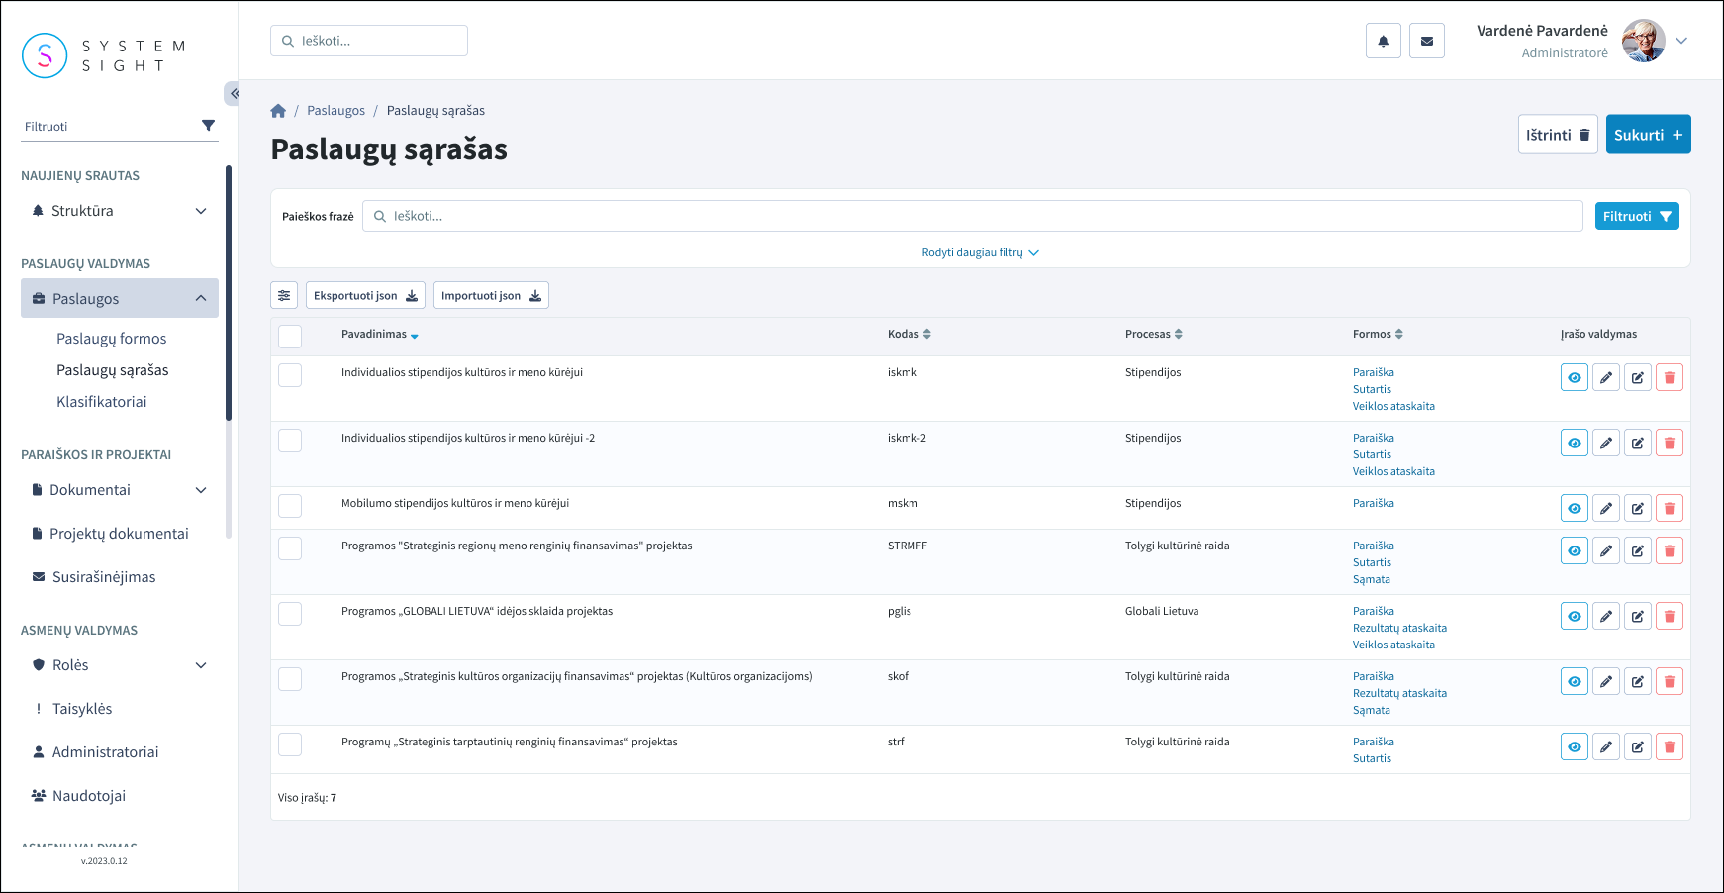Open the edit form icon for pglis row
Screen dimensions: 1724x893
pyautogui.click(x=1637, y=616)
